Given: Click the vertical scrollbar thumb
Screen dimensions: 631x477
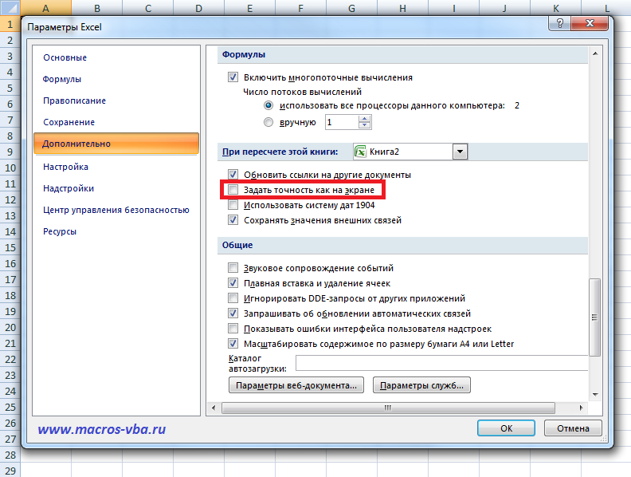Looking at the screenshot, I should coord(595,317).
